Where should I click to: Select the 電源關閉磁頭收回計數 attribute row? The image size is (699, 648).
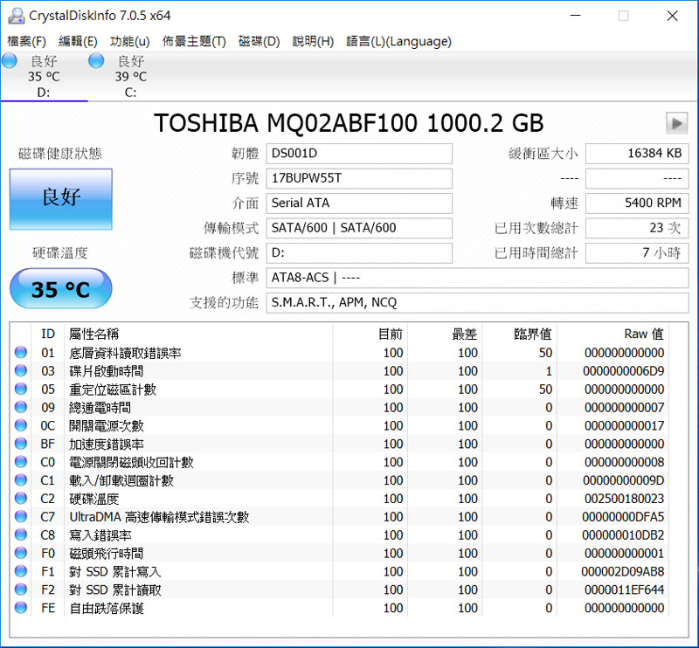(x=339, y=462)
